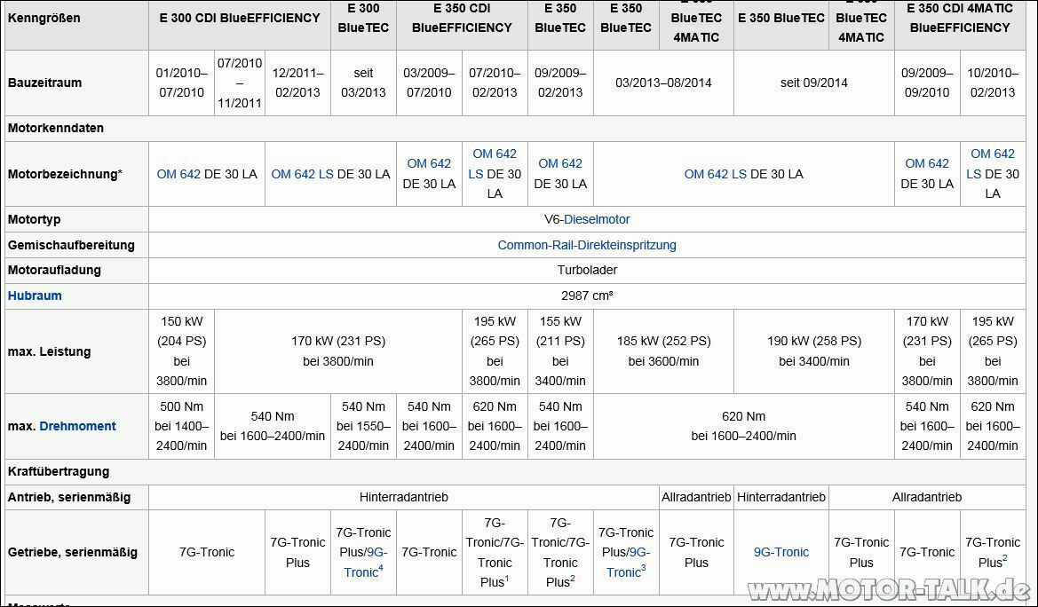The image size is (1038, 607).
Task: Click OM 642 link under 01/2010–07/2010 column
Action: click(x=178, y=174)
